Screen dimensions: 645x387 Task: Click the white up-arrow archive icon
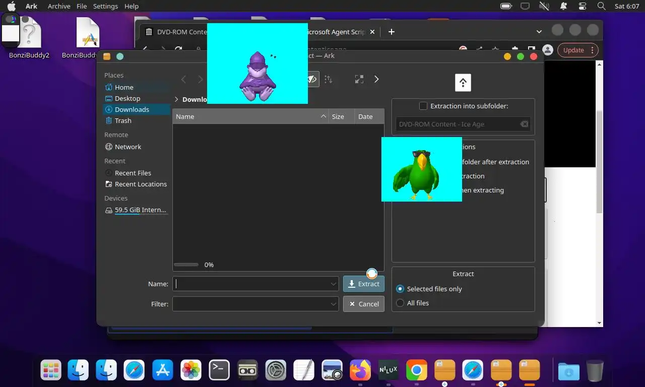point(463,82)
